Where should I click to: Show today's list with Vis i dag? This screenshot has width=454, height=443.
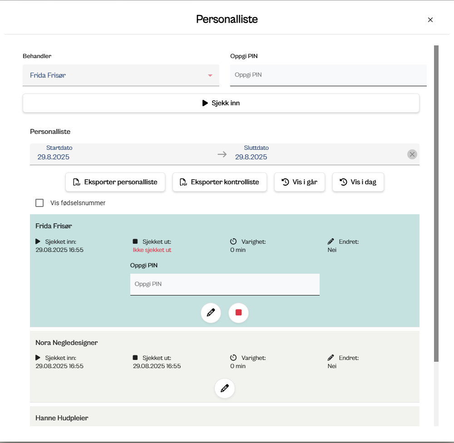pos(358,182)
